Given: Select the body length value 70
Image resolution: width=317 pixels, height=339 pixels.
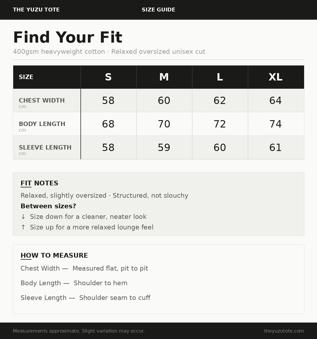Looking at the screenshot, I should pyautogui.click(x=164, y=124).
